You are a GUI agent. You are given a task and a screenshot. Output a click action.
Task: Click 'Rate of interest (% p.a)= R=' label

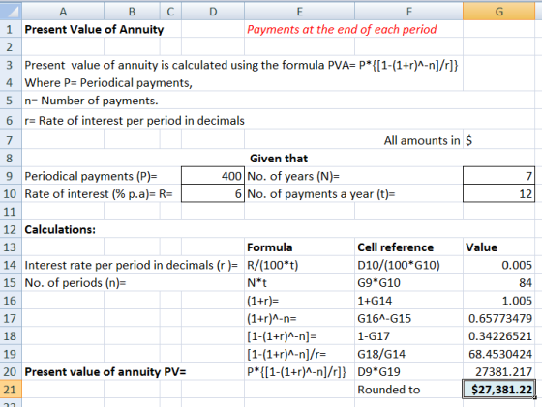pos(99,194)
